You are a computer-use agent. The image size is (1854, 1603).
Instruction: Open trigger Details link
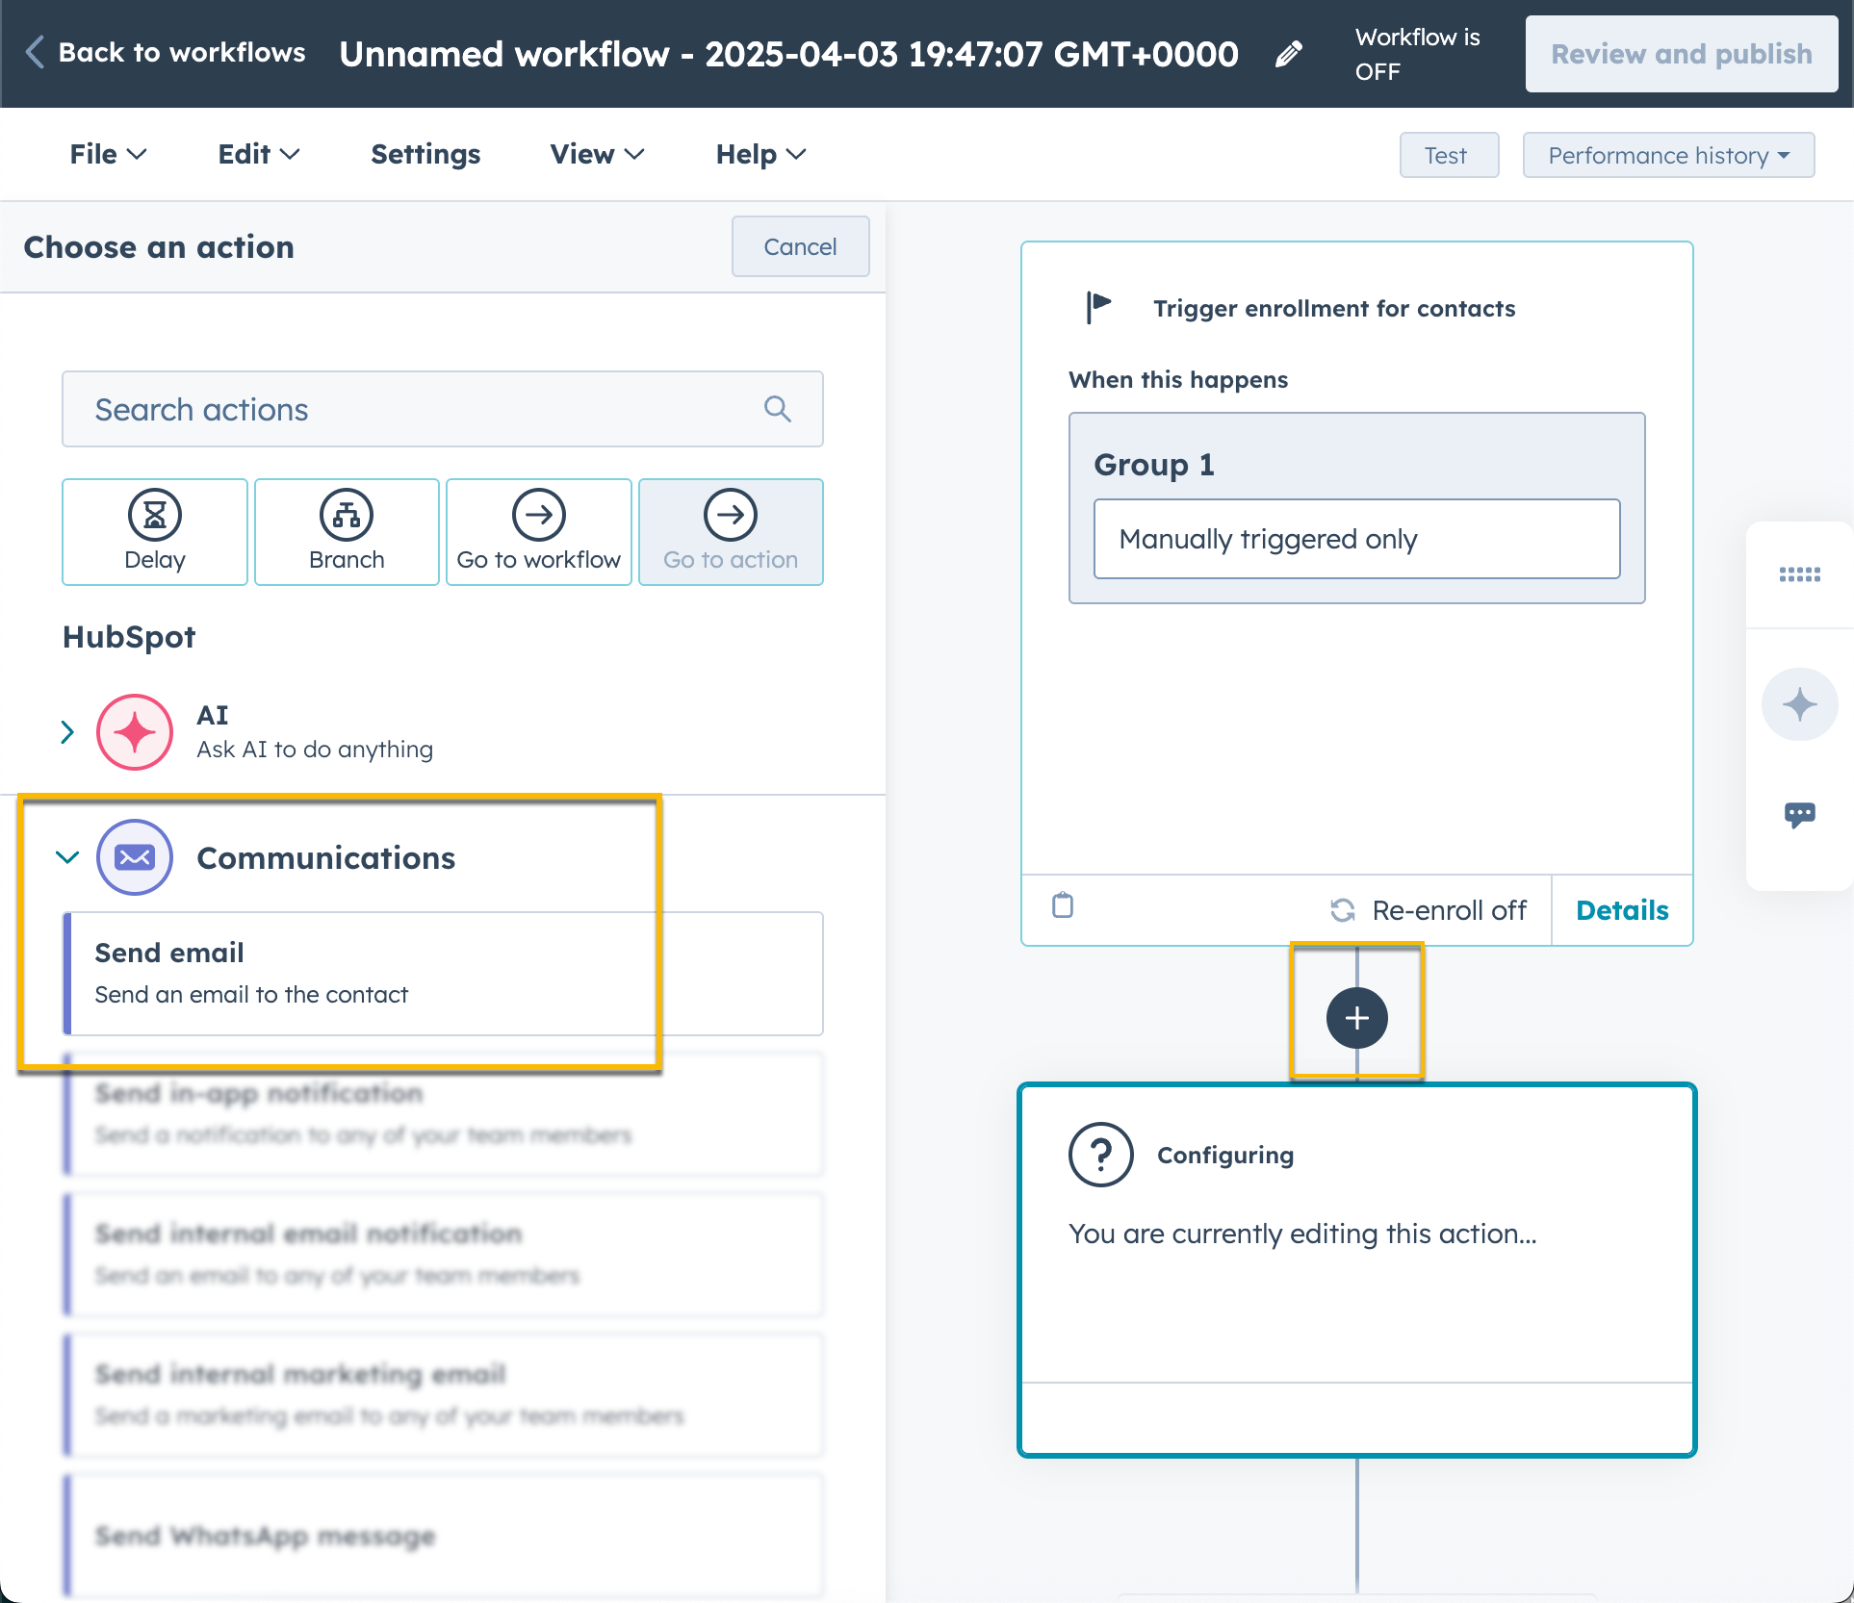tap(1621, 909)
